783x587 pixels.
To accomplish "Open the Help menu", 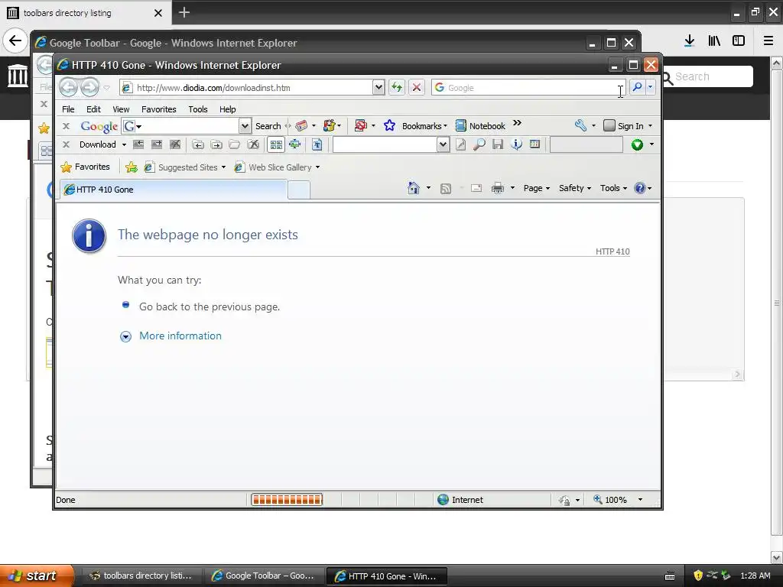I will [228, 109].
